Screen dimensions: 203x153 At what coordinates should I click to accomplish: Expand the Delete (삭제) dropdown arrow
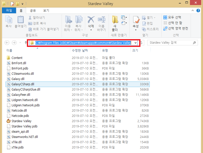[x=91, y=30]
